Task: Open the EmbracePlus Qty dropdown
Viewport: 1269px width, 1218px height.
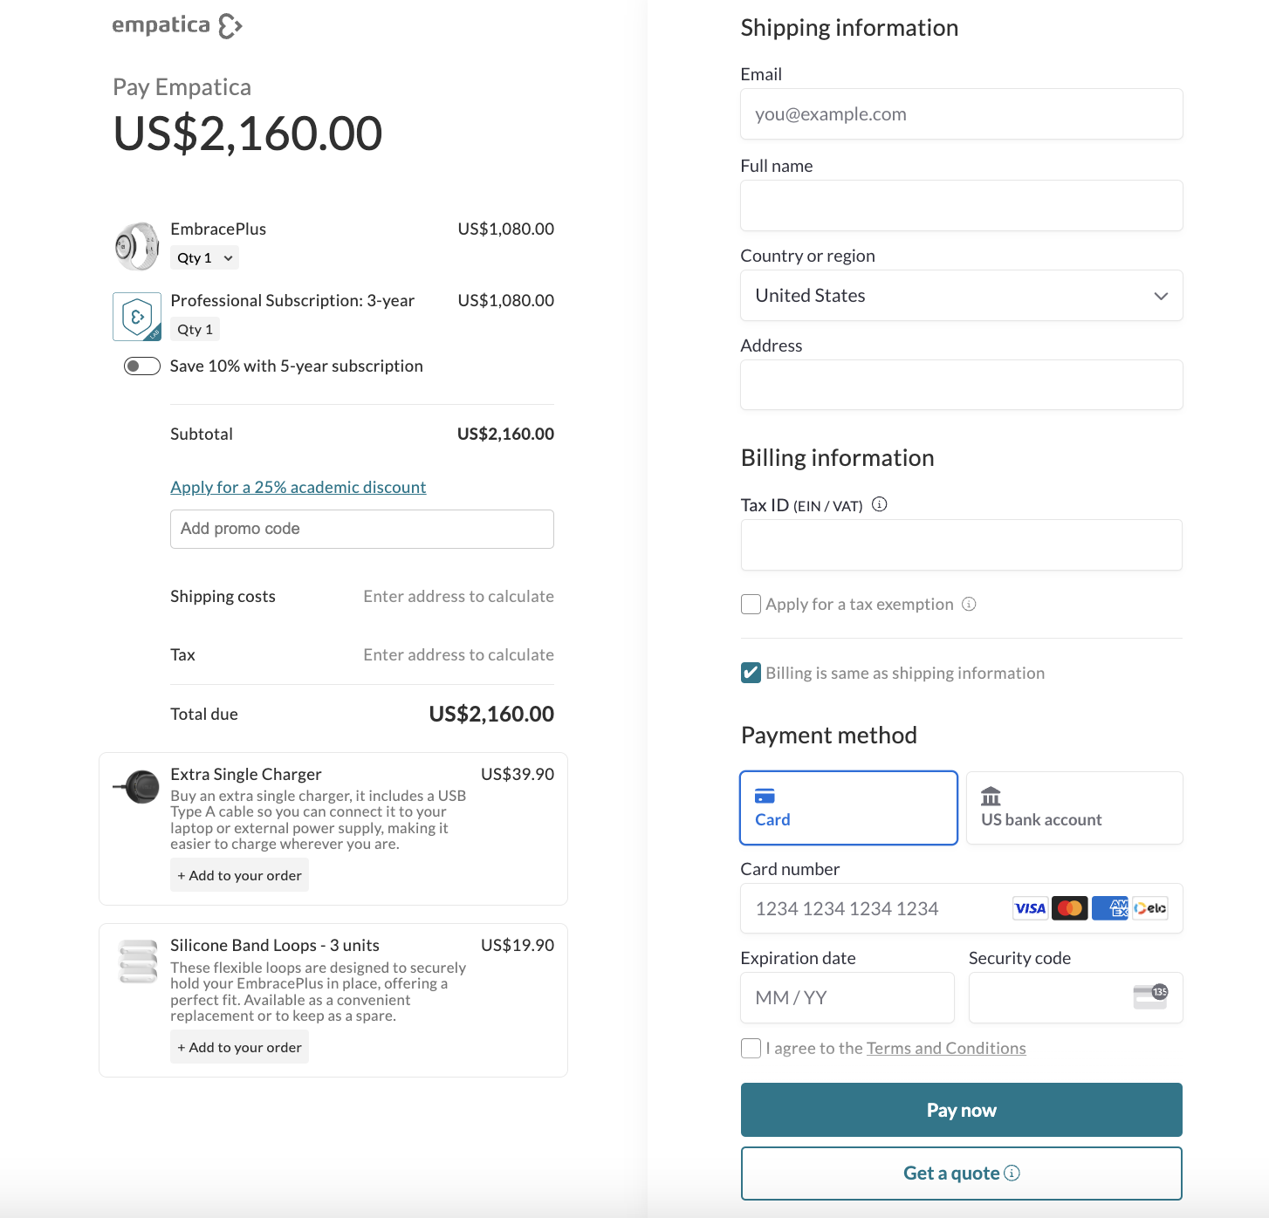Action: (x=204, y=257)
